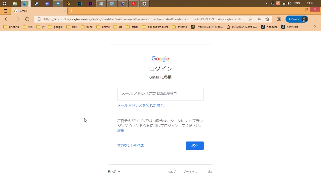Open the ヘルプ footer link

pyautogui.click(x=171, y=172)
